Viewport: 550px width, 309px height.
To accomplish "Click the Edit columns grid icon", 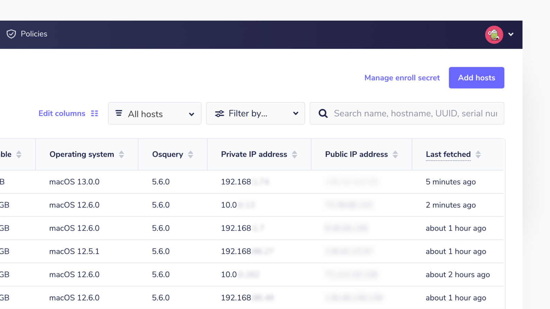I will point(95,113).
